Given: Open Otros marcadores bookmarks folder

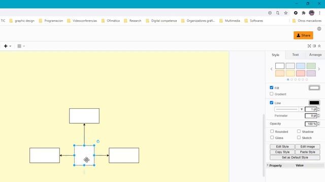Looking at the screenshot, I should (307, 21).
